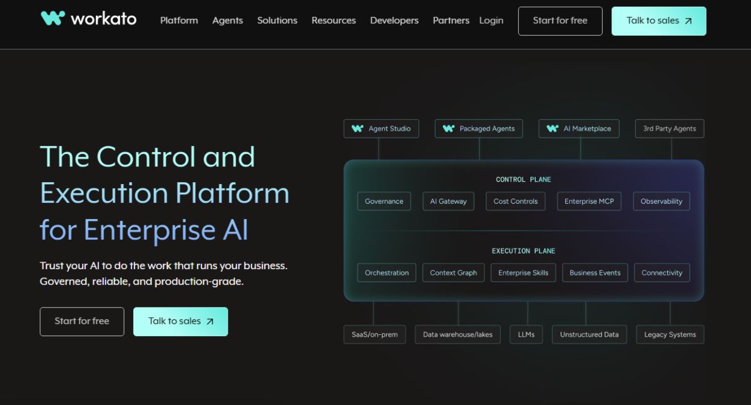This screenshot has width=751, height=405.
Task: Open the Solutions menu
Action: tap(277, 21)
